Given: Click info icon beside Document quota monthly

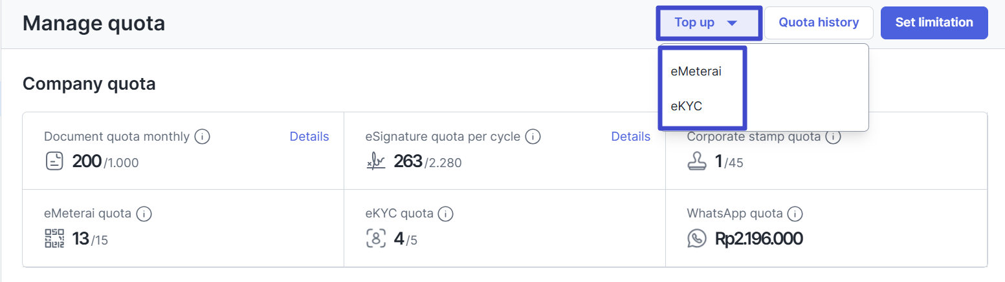Looking at the screenshot, I should coord(203,137).
